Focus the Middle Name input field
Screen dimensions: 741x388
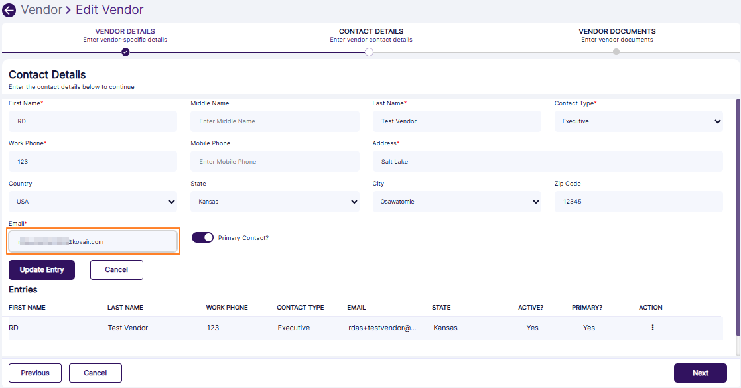[x=275, y=121]
